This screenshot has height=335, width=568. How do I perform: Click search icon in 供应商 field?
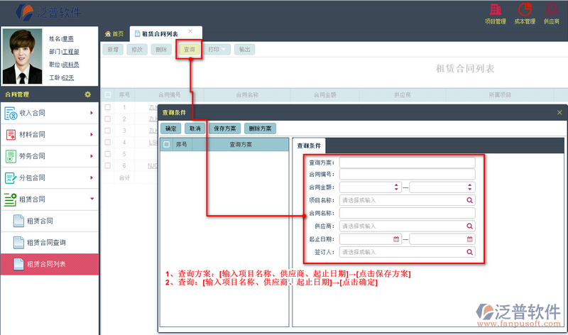(469, 226)
